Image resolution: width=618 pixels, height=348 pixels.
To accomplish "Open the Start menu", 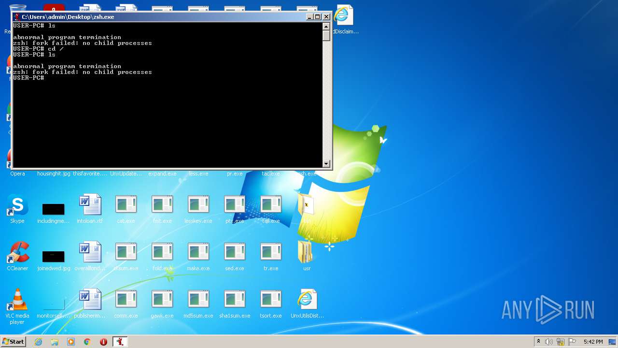I will click(13, 342).
